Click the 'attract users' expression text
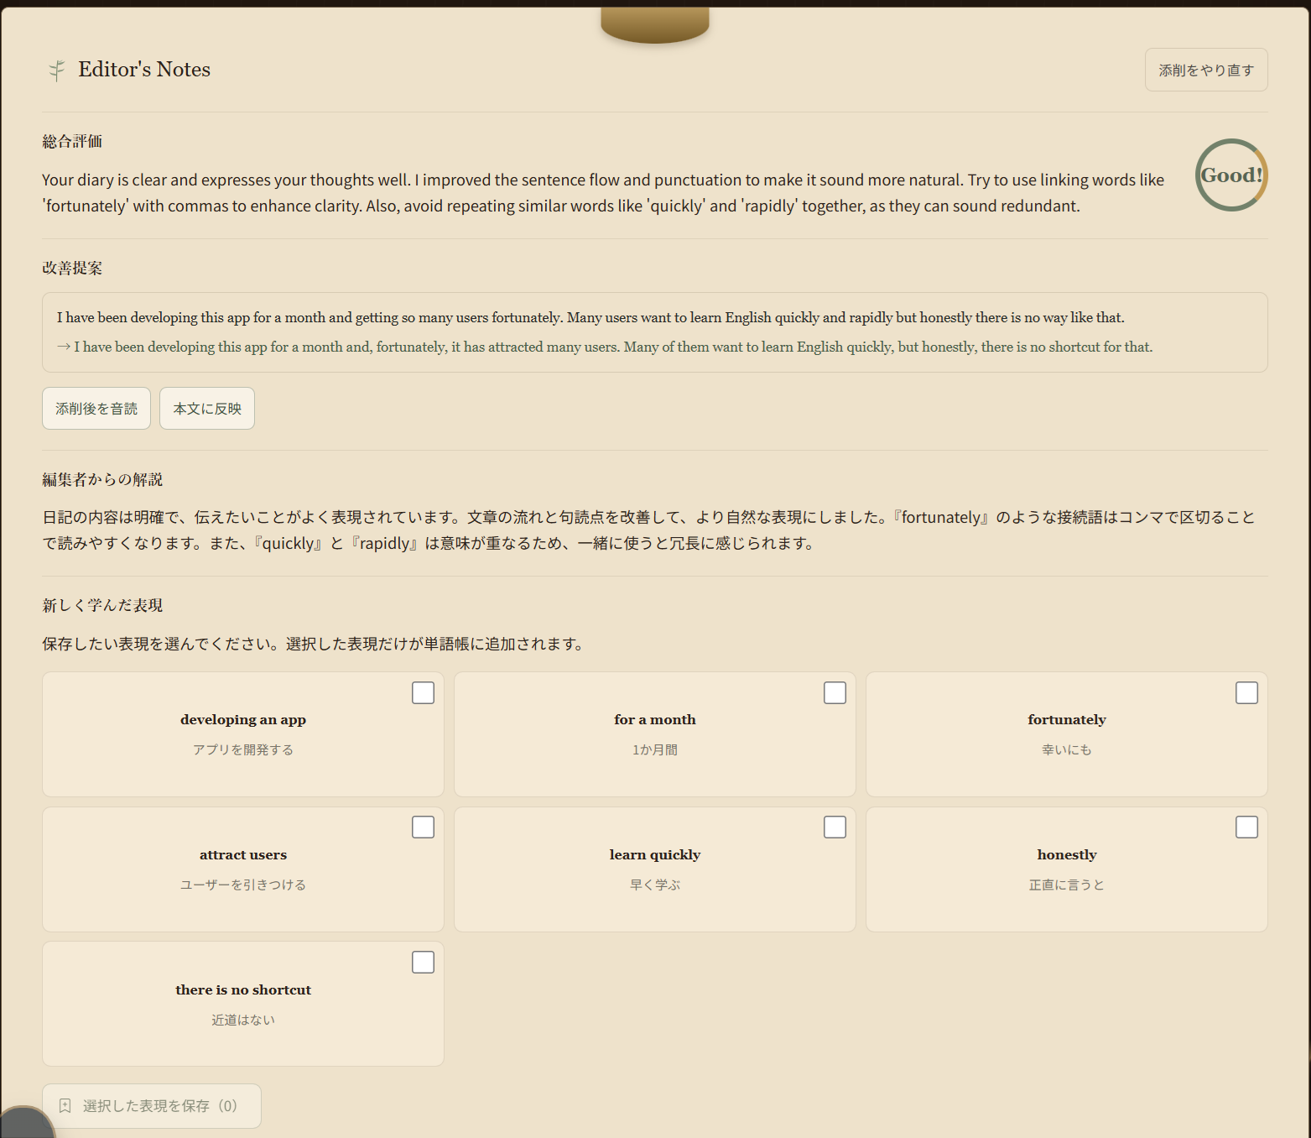The image size is (1311, 1138). coord(243,854)
